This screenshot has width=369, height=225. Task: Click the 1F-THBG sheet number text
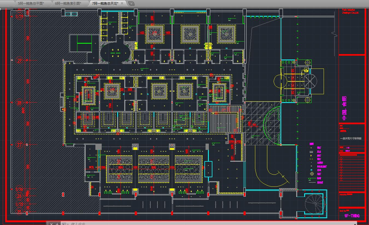click(352, 216)
